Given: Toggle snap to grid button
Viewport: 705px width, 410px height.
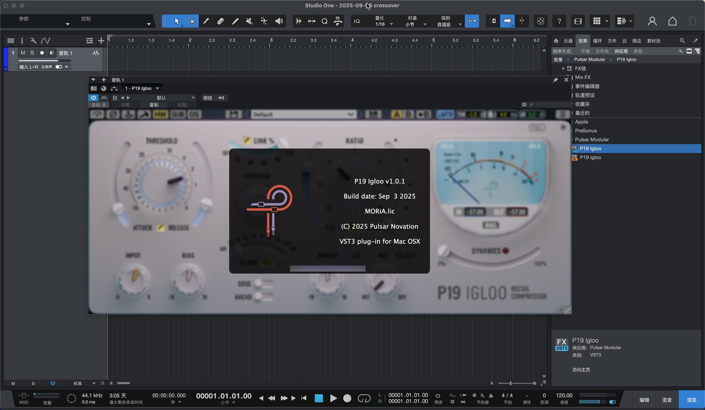Looking at the screenshot, I should (x=472, y=21).
